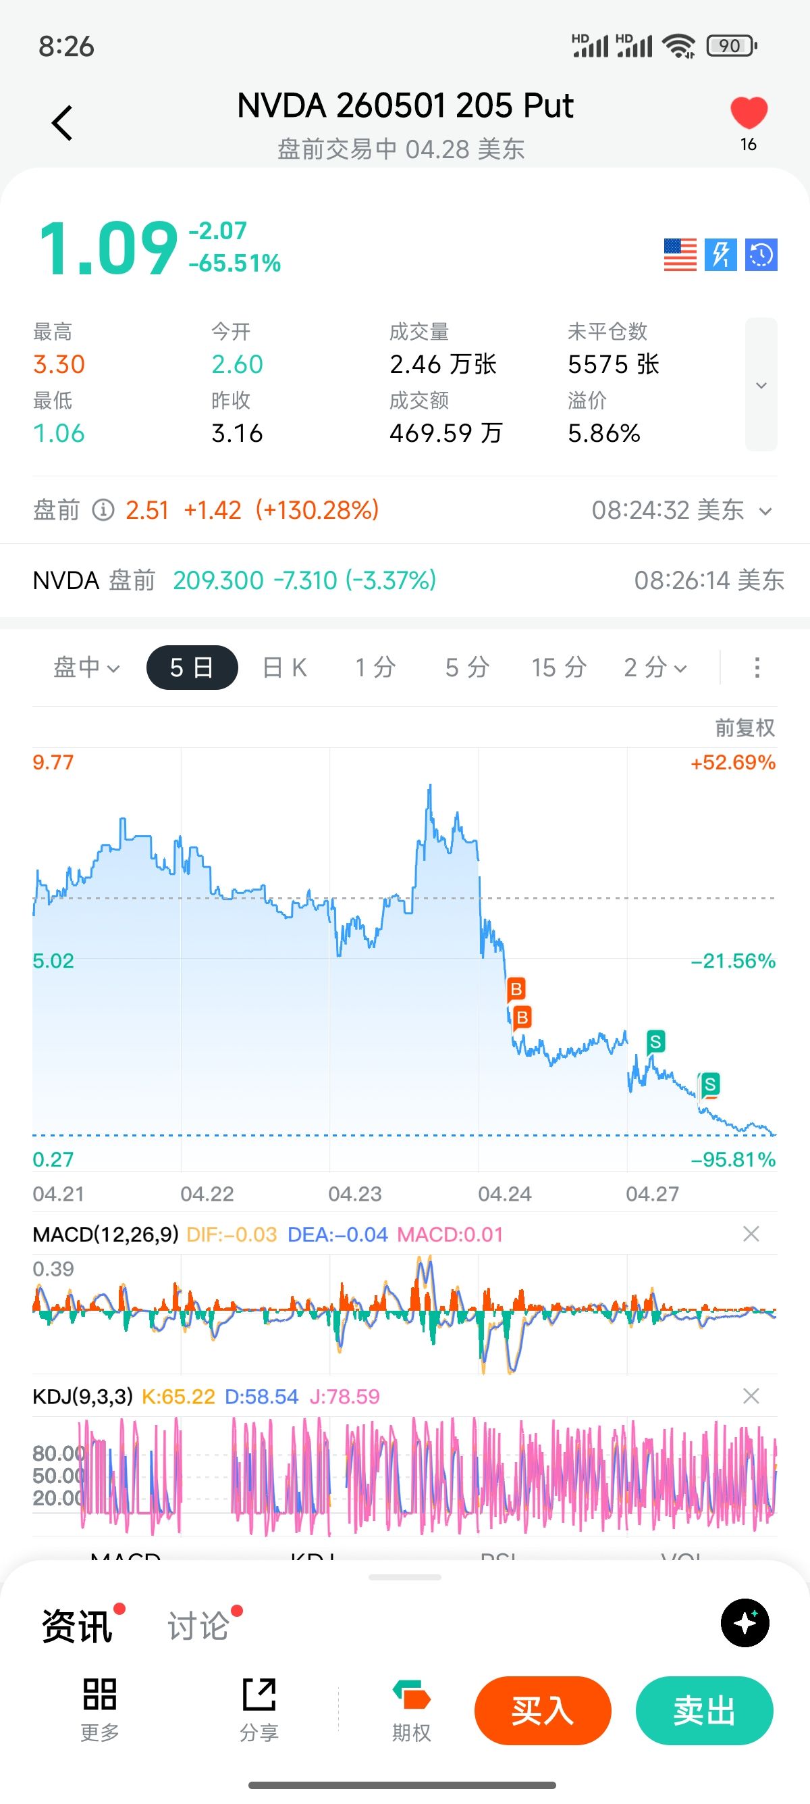Tap the blue lightning bolt icon
Screen dimensions: 810x1804
point(720,254)
